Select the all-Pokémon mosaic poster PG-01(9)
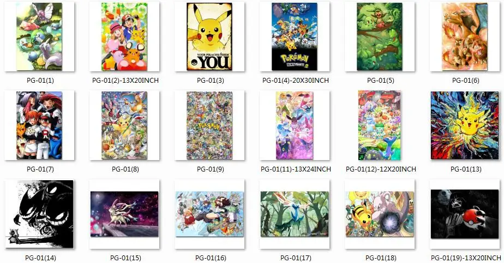The width and height of the screenshot is (504, 263). [x=209, y=125]
